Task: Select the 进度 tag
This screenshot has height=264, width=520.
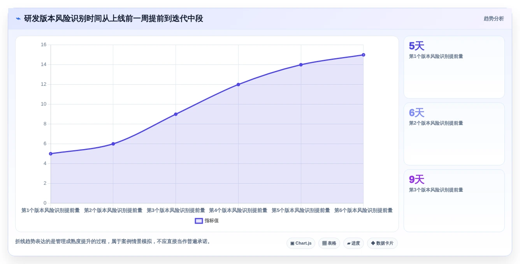Action: (x=353, y=243)
